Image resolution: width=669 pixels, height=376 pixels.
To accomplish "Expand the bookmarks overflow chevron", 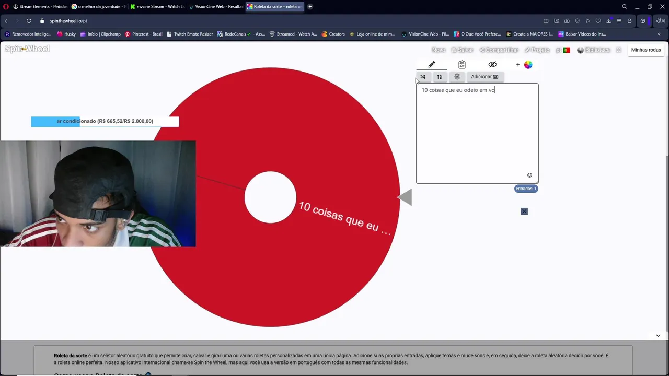I will coord(659,34).
